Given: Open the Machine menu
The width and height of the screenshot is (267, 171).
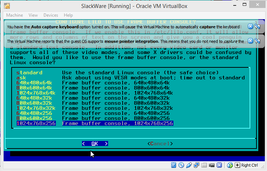Looking at the screenshot, I should (15, 15).
